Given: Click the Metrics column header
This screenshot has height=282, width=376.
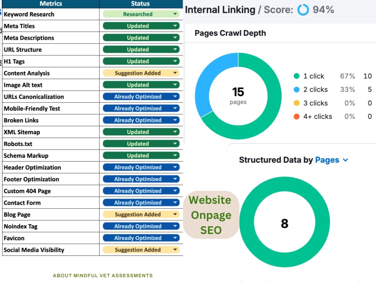Looking at the screenshot, I should [51, 4].
